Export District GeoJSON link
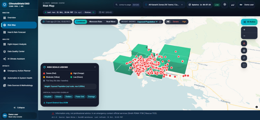The height and width of the screenshot is (120, 260). (55, 103)
